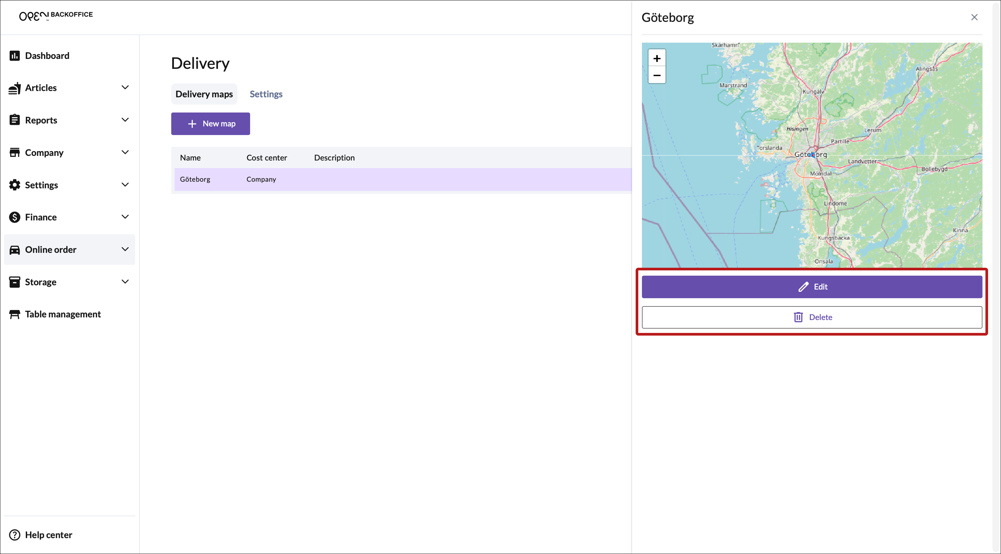Zoom in on the Göteborg map
1001x554 pixels.
657,58
